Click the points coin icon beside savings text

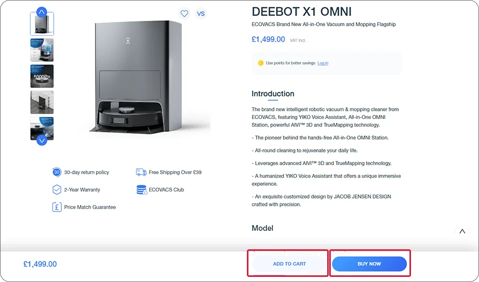tap(260, 63)
